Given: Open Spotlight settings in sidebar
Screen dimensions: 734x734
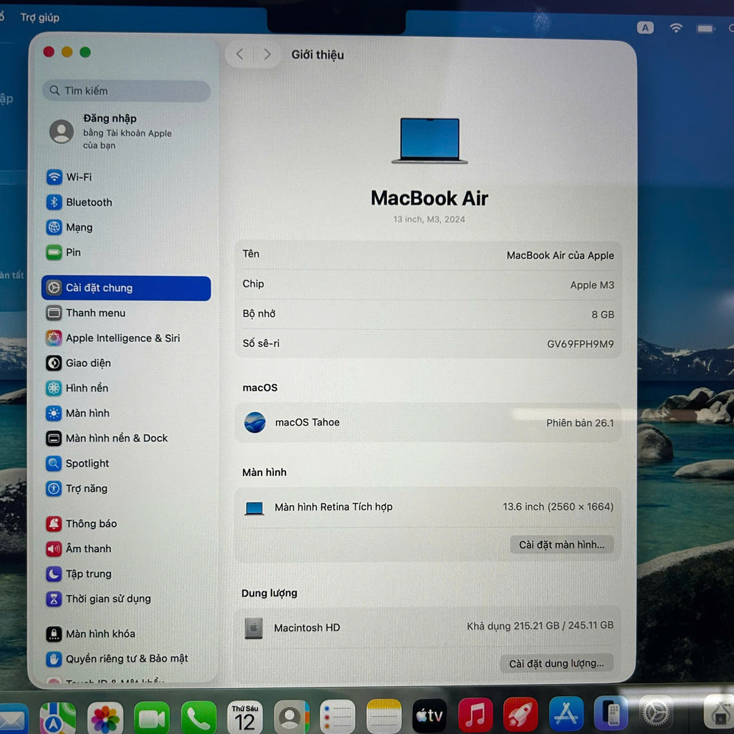Looking at the screenshot, I should point(87,464).
